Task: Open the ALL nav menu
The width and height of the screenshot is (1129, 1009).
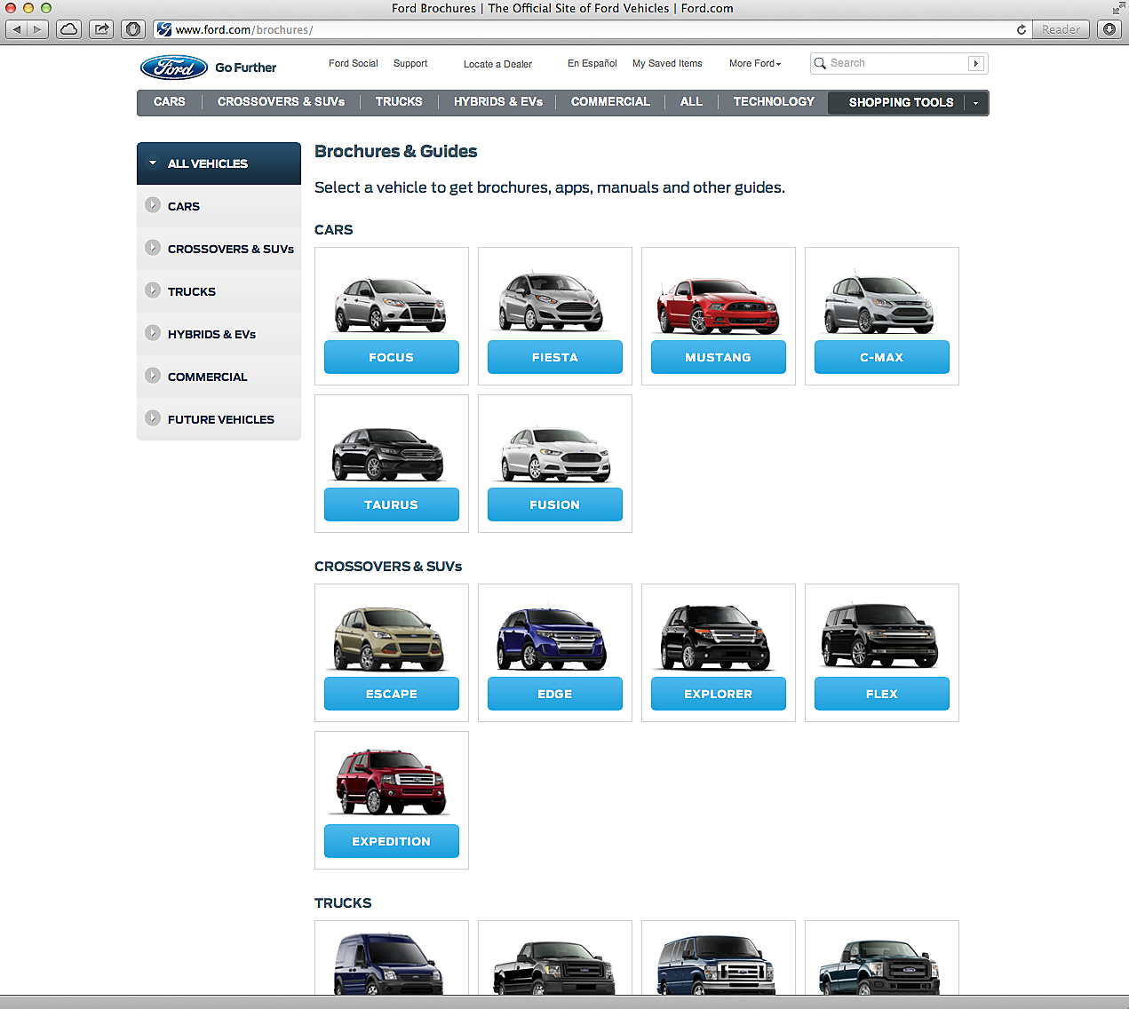Action: 691,102
